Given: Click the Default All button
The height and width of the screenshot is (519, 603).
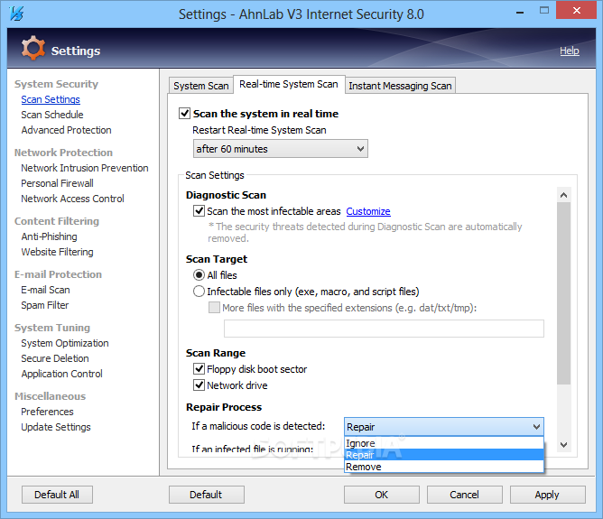Looking at the screenshot, I should (57, 495).
